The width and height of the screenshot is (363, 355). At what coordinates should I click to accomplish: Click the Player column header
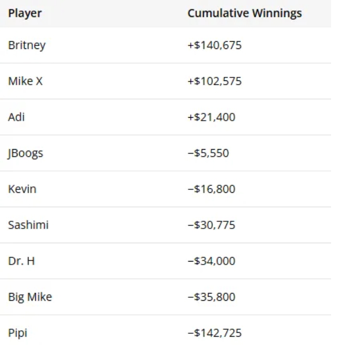click(x=25, y=14)
